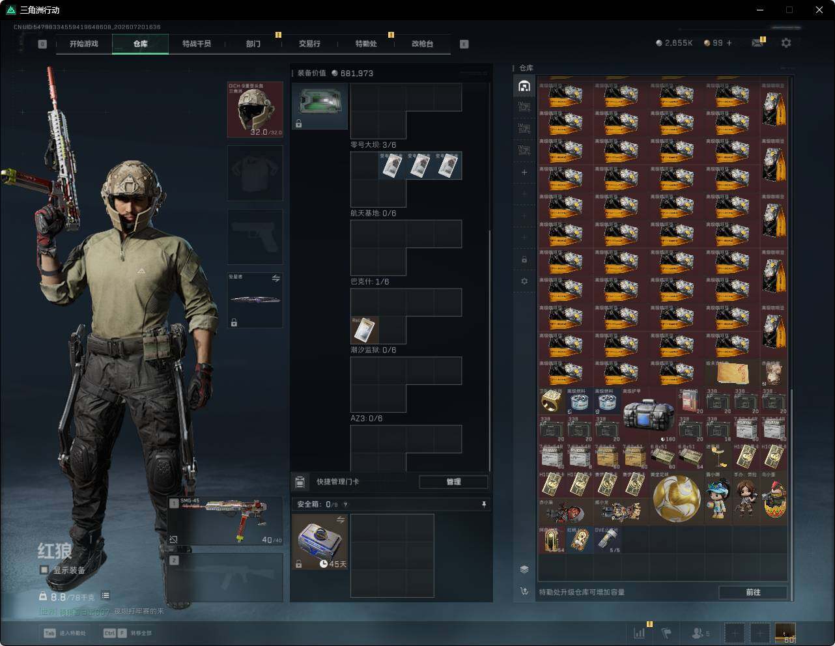Screen dimensions: 835x646
Task: Select the DICH helmet equipment slot
Action: [x=255, y=109]
